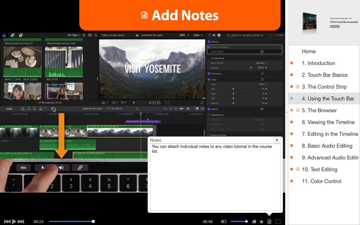The width and height of the screenshot is (360, 225).
Task: Seek using the video progress slider
Action: 71,221
